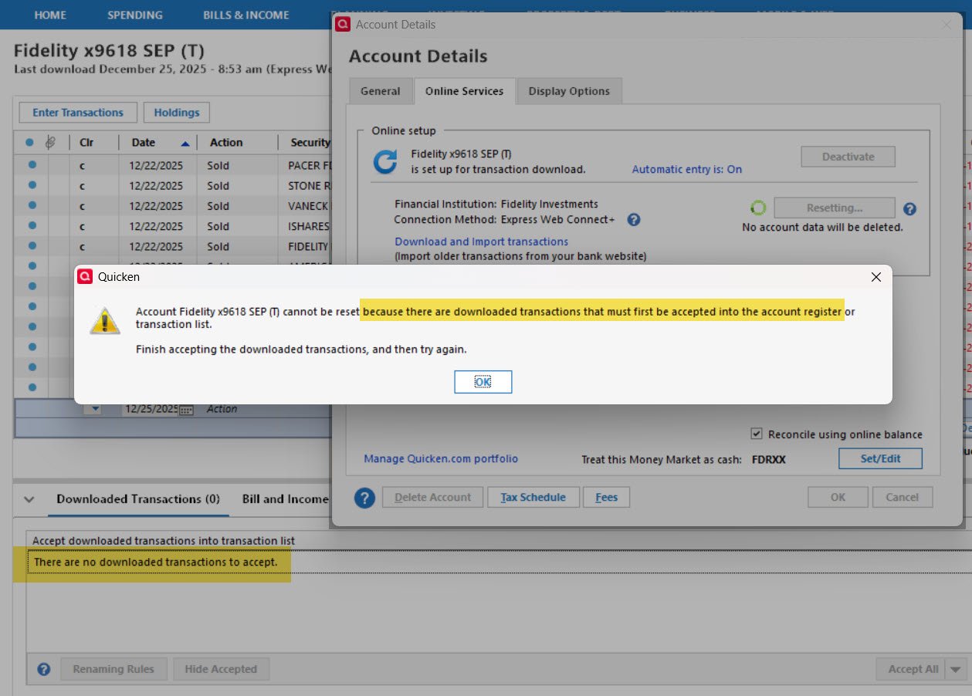This screenshot has height=696, width=972.
Task: Collapse the Downloaded Transactions panel chevron
Action: [x=29, y=499]
